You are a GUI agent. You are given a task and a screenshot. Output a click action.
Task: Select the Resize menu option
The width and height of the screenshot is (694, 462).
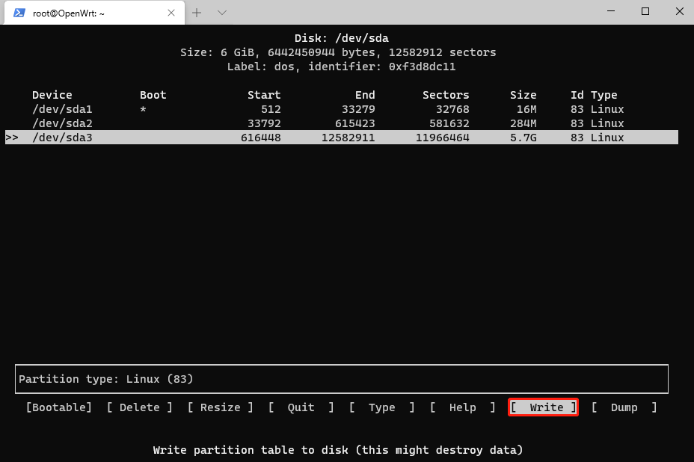click(x=221, y=407)
